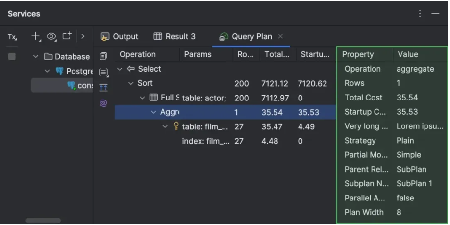
Task: Click the Add Service plus icon
Action: pyautogui.click(x=36, y=36)
